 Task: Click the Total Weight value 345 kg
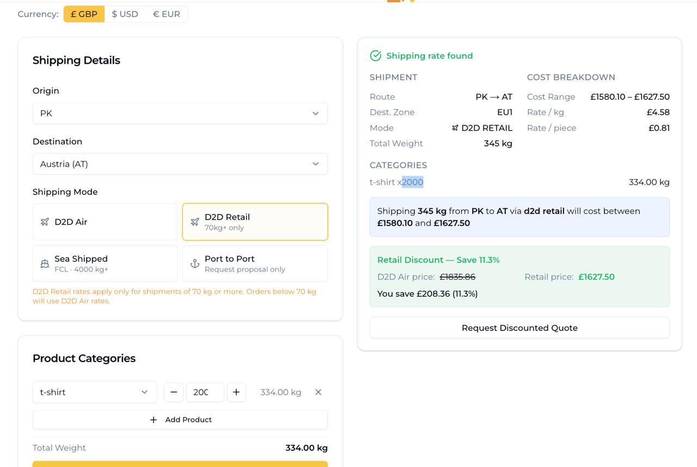click(498, 144)
